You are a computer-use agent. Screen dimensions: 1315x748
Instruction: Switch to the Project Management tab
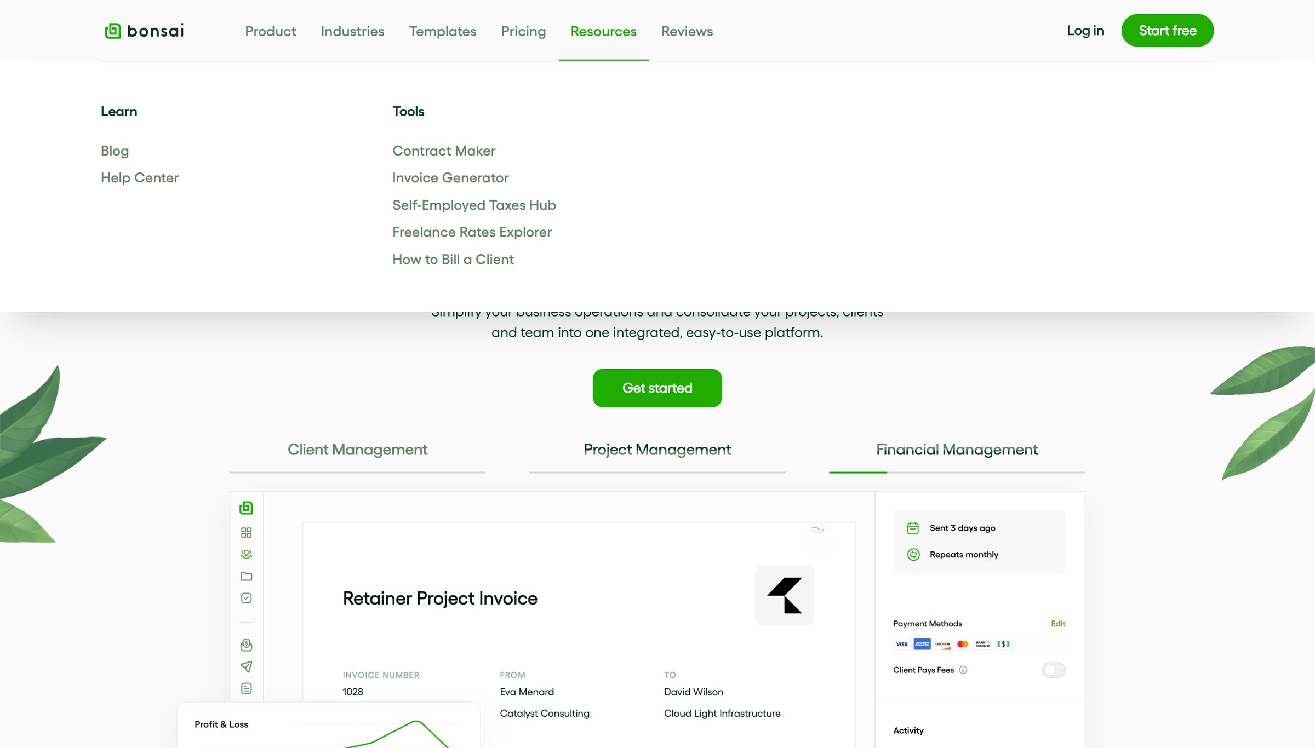[657, 450]
